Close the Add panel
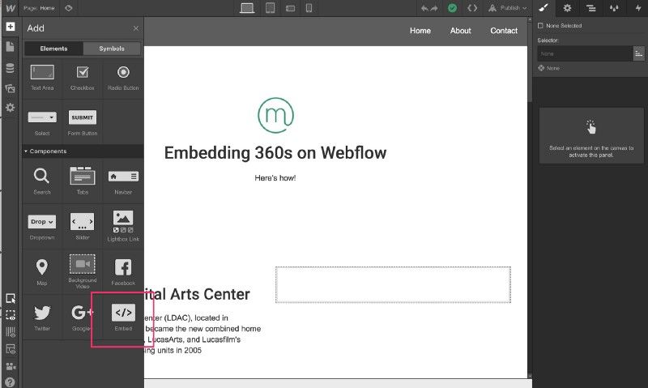 pos(136,28)
